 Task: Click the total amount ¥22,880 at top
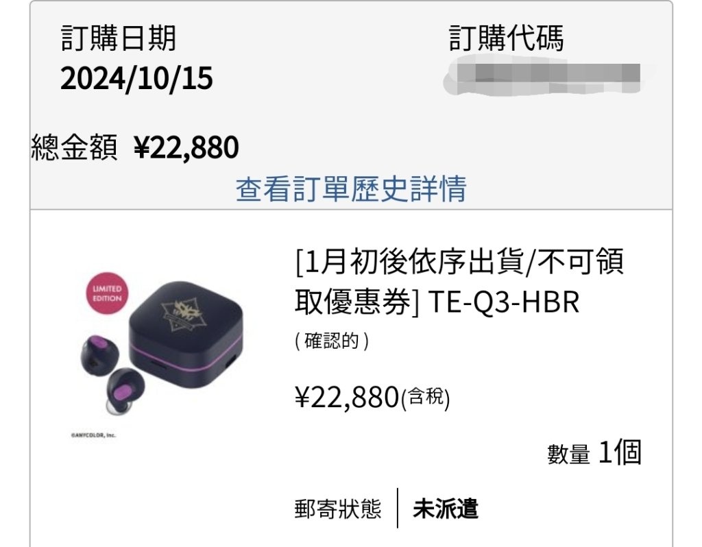tap(186, 147)
